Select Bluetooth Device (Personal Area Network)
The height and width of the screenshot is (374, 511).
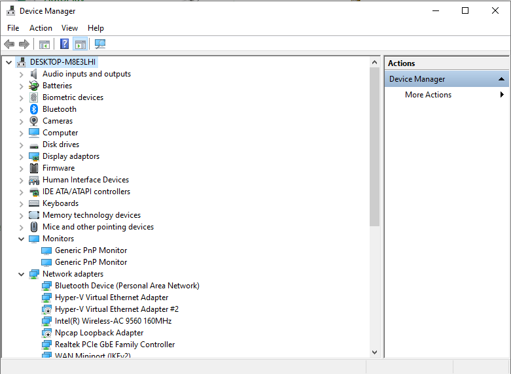(x=127, y=286)
